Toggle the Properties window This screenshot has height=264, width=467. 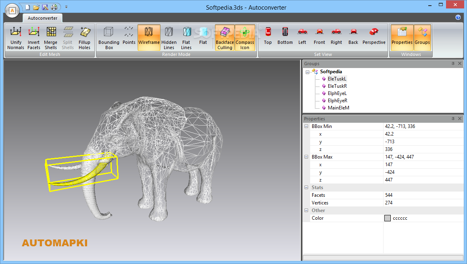click(x=402, y=38)
